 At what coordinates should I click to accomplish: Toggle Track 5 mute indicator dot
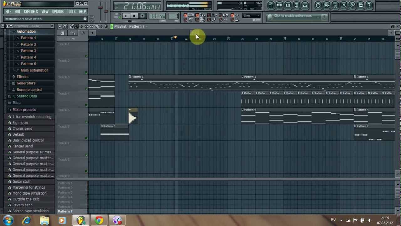pos(86,122)
